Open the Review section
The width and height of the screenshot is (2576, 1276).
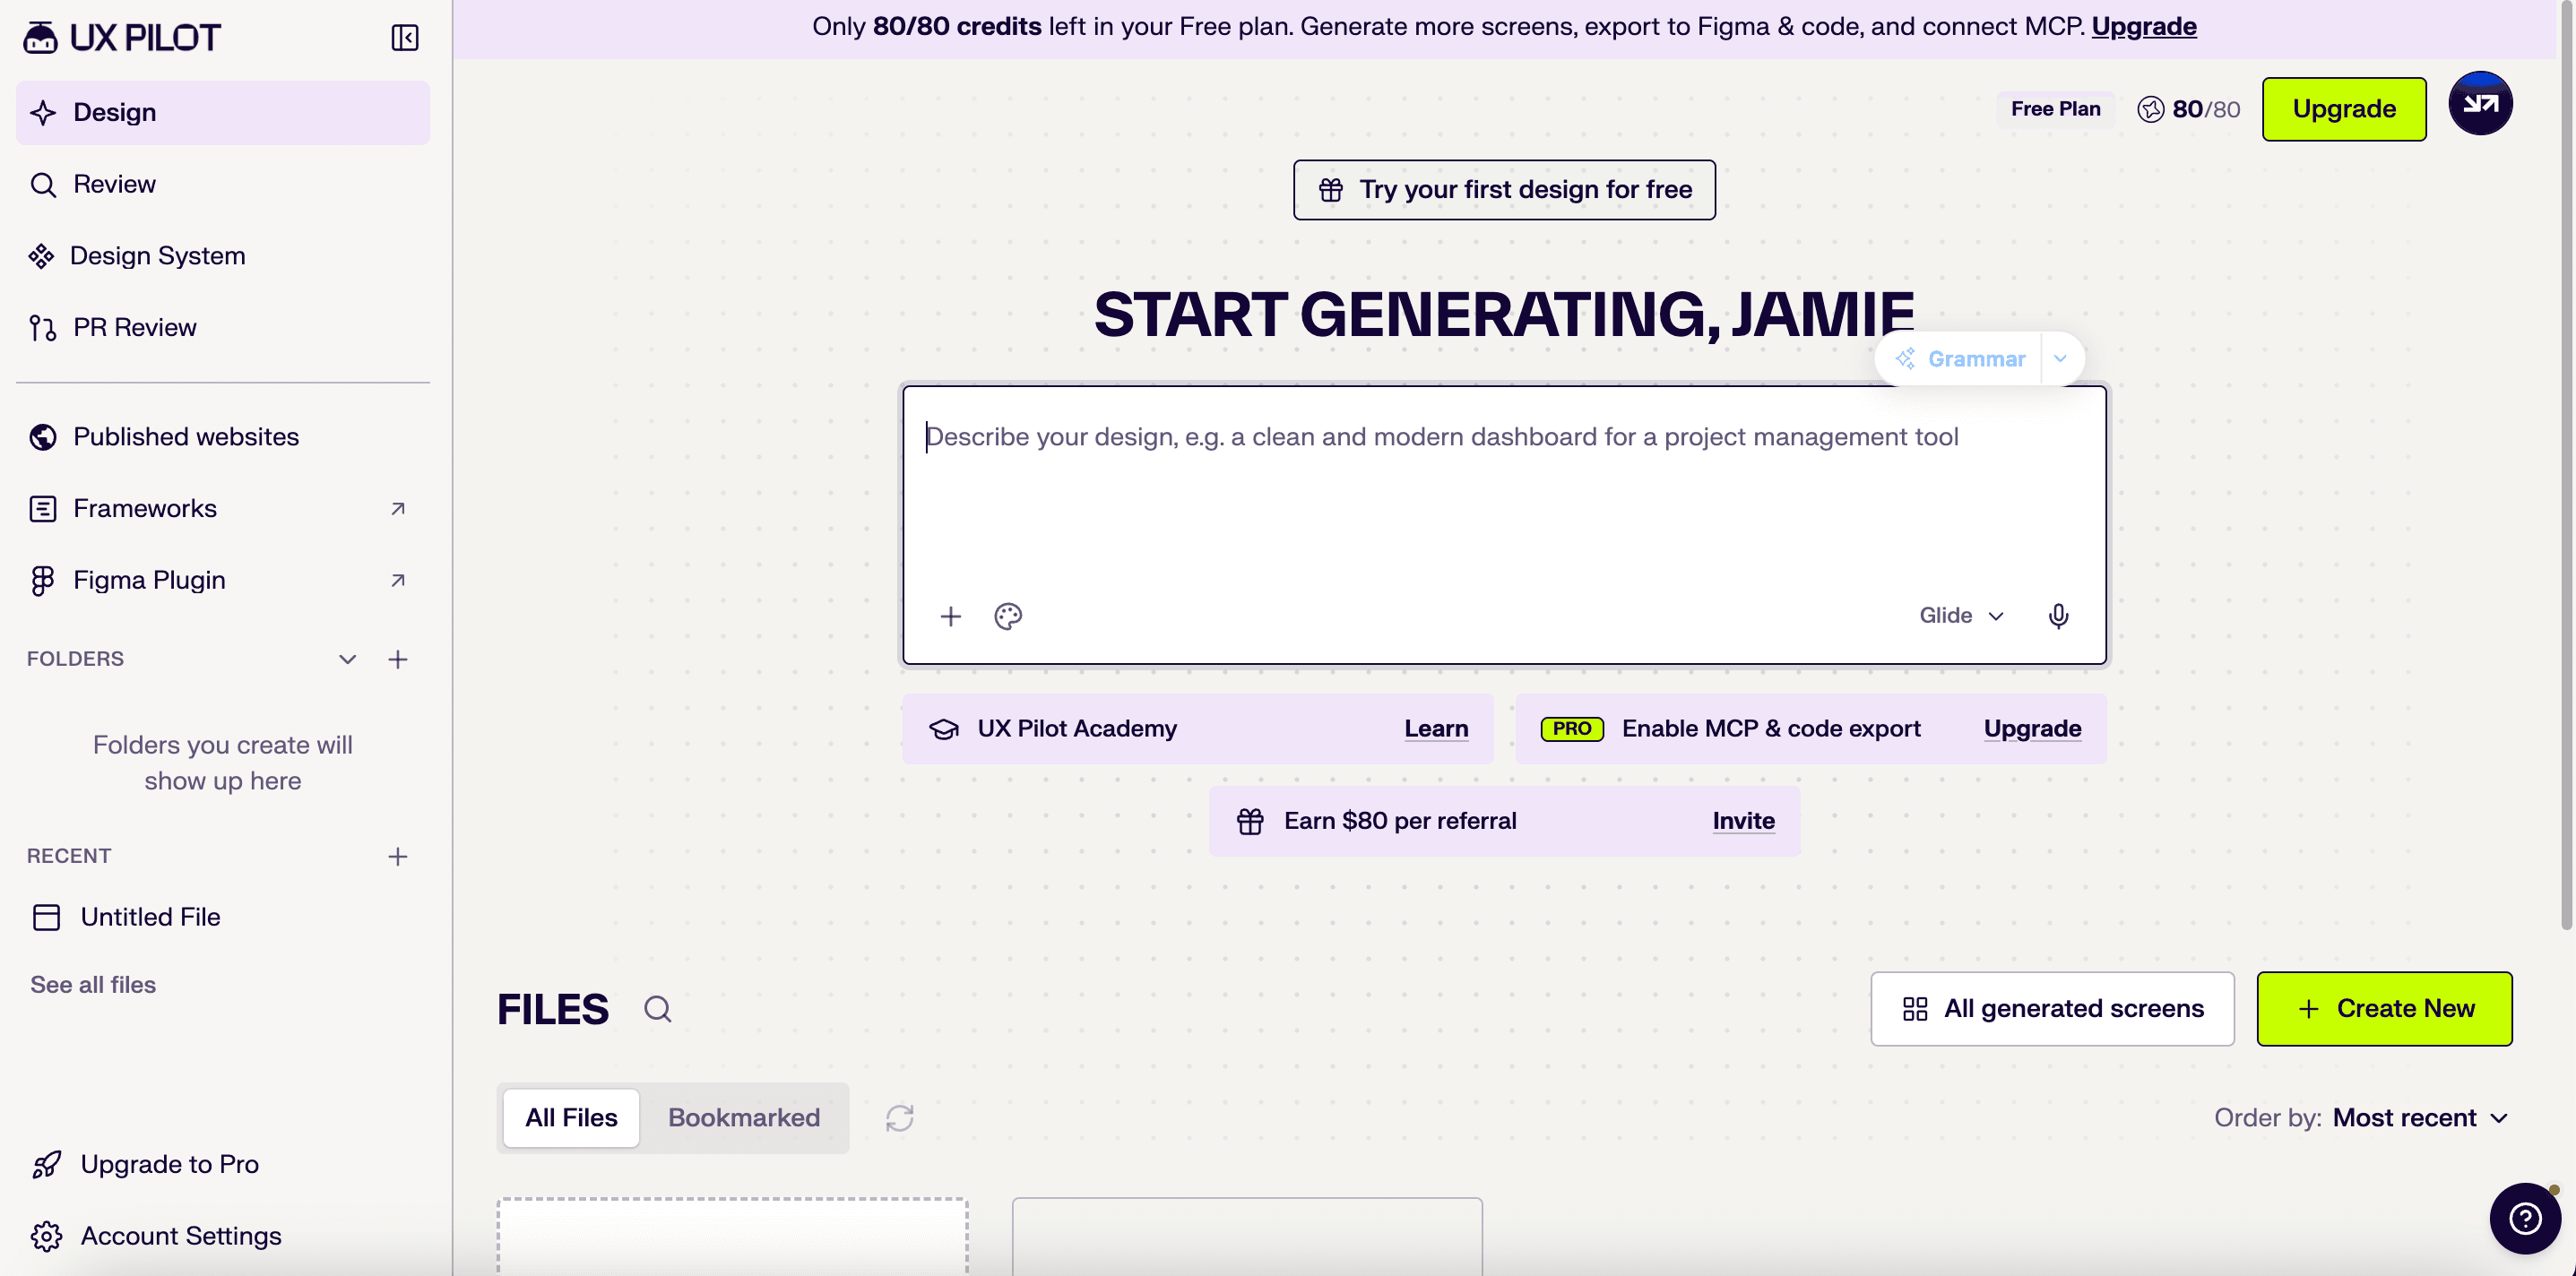coord(223,184)
